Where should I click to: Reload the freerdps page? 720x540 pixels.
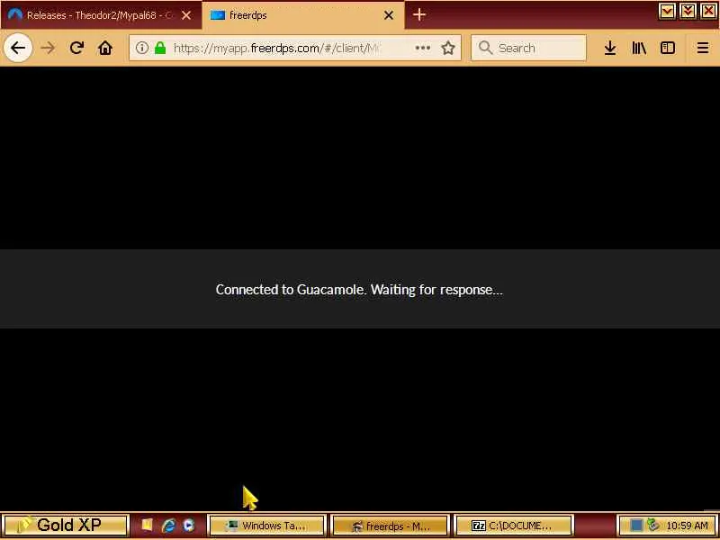76,48
